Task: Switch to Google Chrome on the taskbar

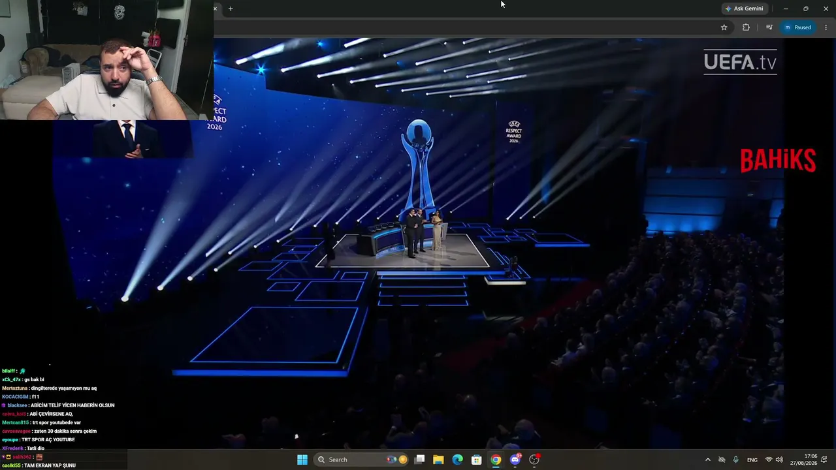Action: pos(496,460)
